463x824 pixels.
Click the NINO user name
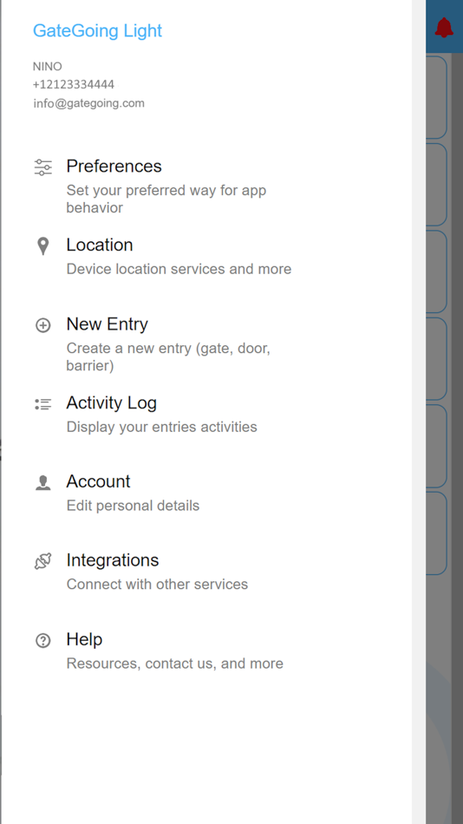pyautogui.click(x=48, y=66)
